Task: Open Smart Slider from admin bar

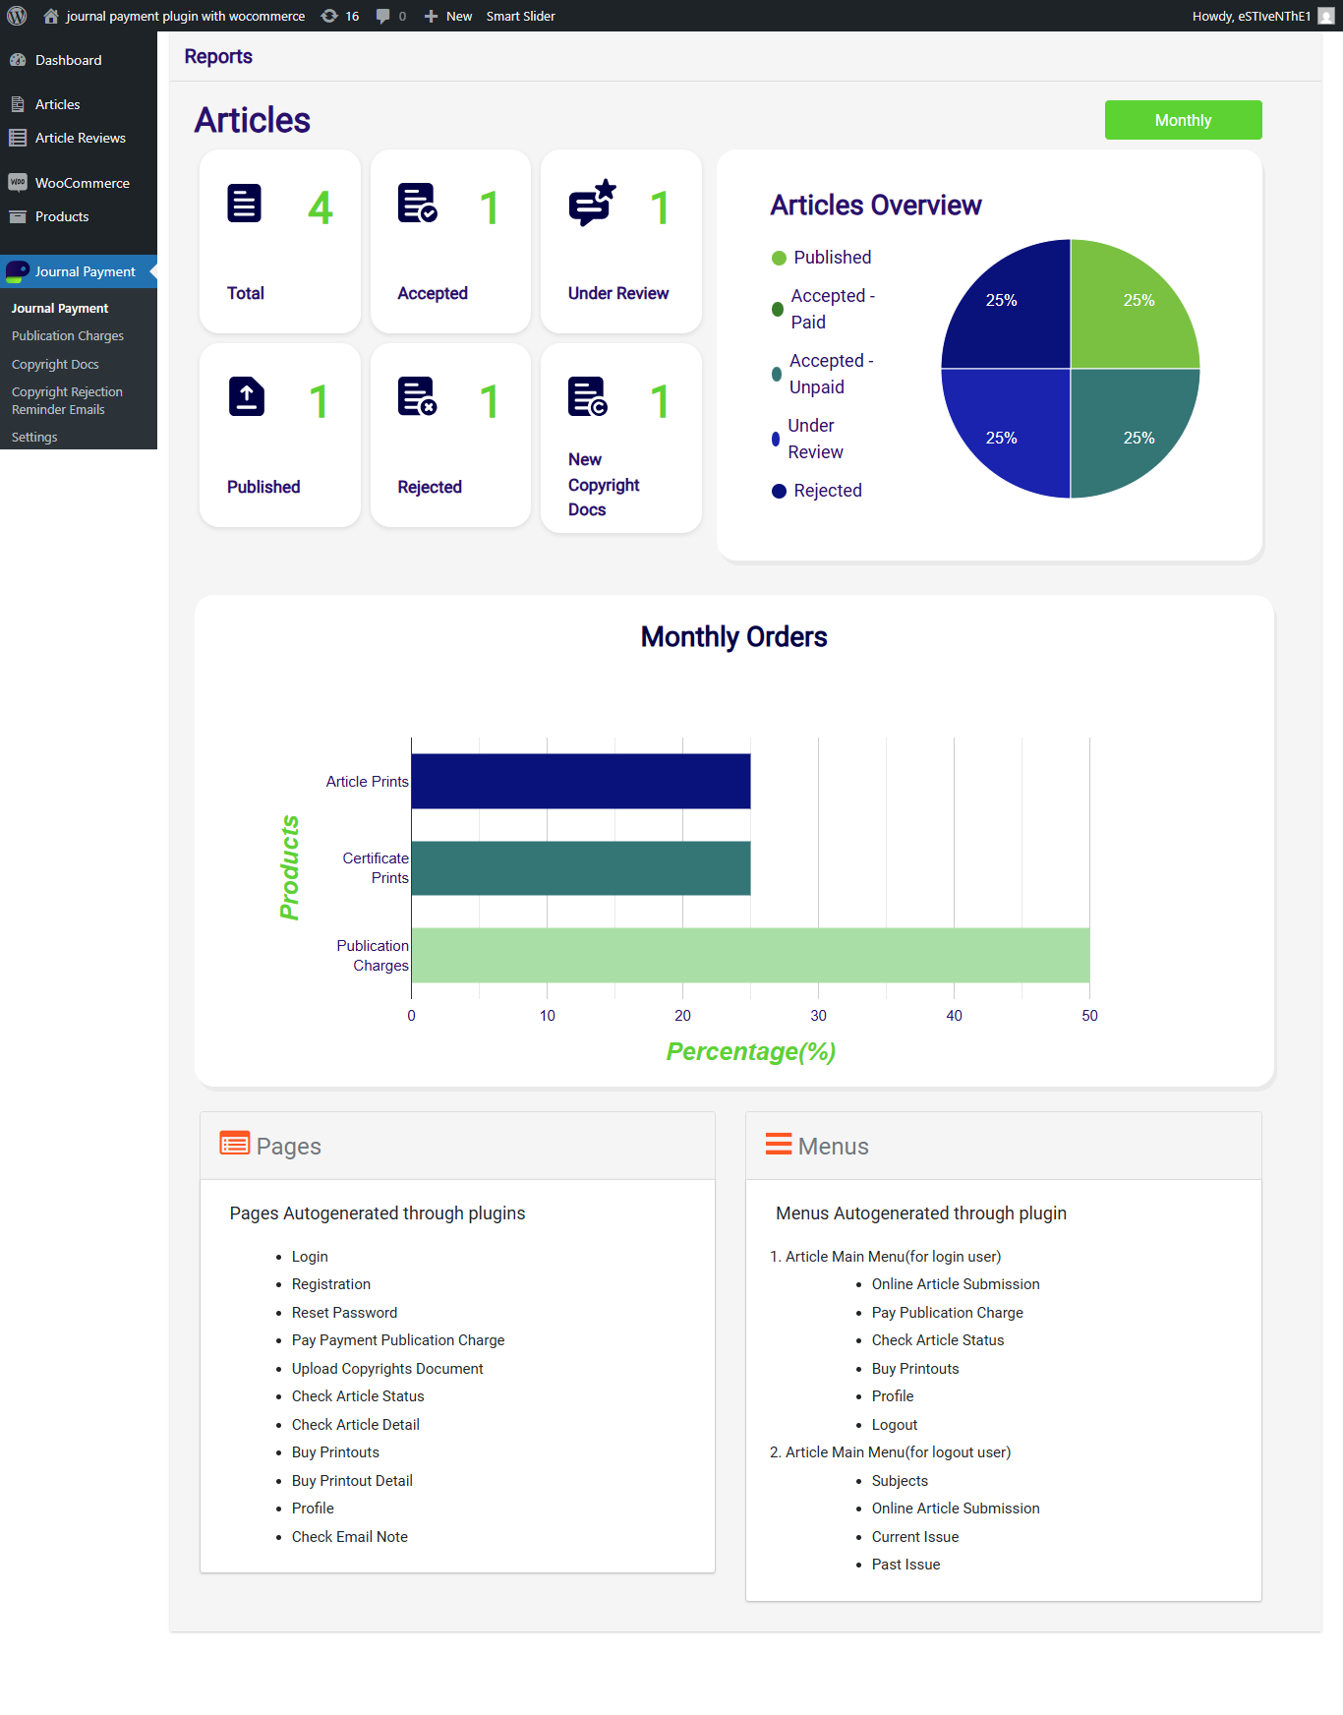Action: pos(521,16)
